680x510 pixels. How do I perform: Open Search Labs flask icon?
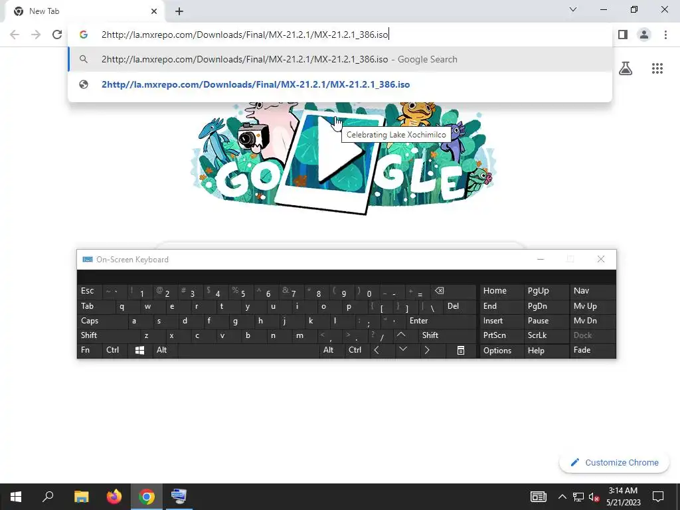click(x=626, y=68)
